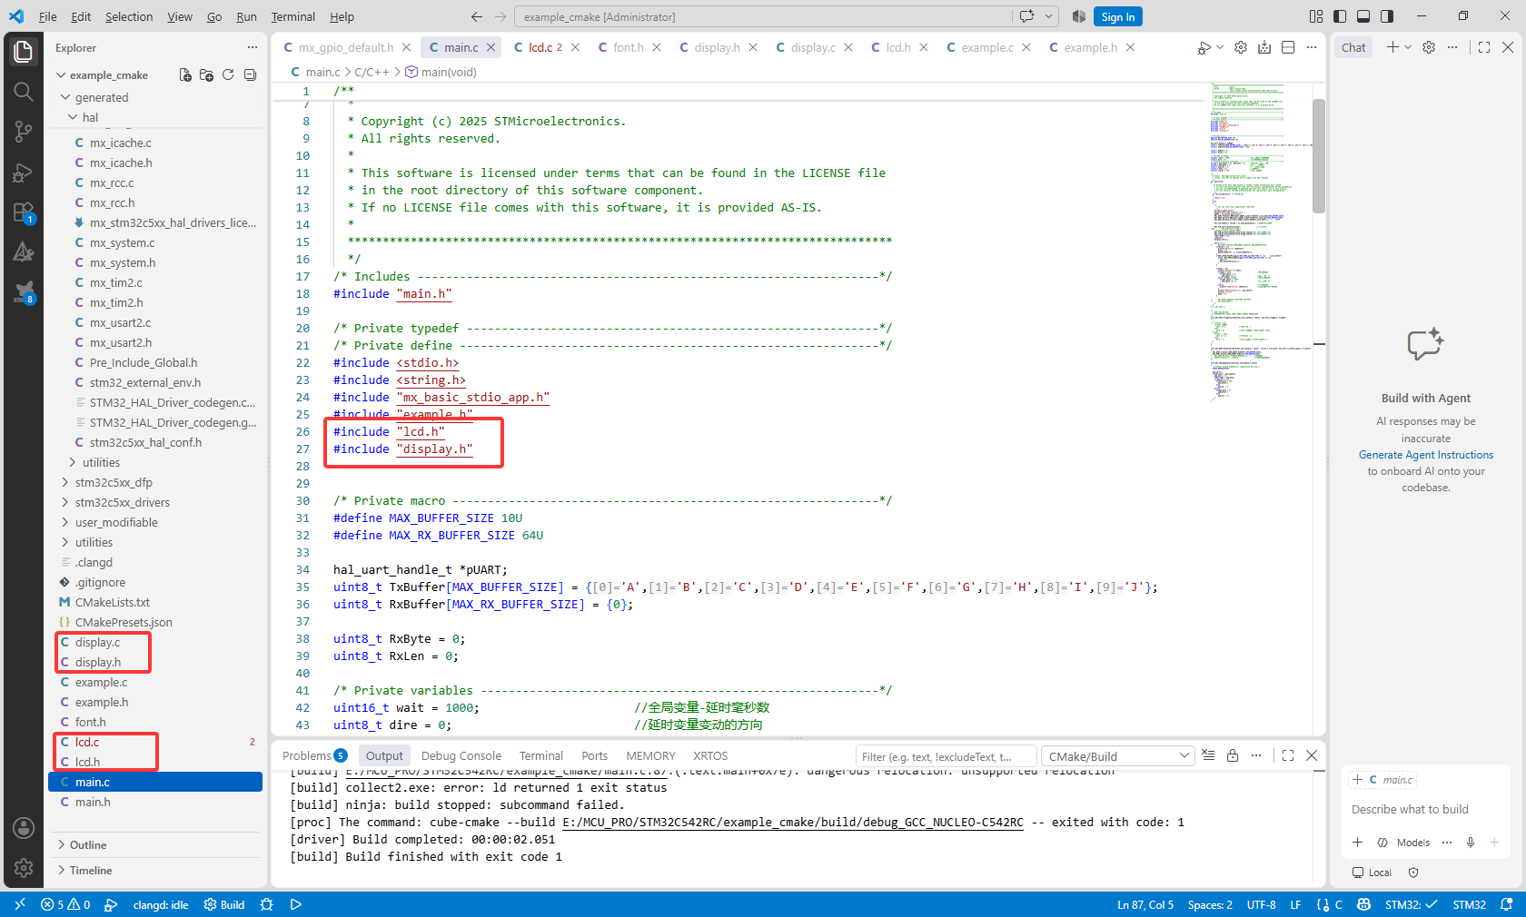Screen dimensions: 1526x917
Task: Create a new folder in Explorer
Action: [x=206, y=75]
